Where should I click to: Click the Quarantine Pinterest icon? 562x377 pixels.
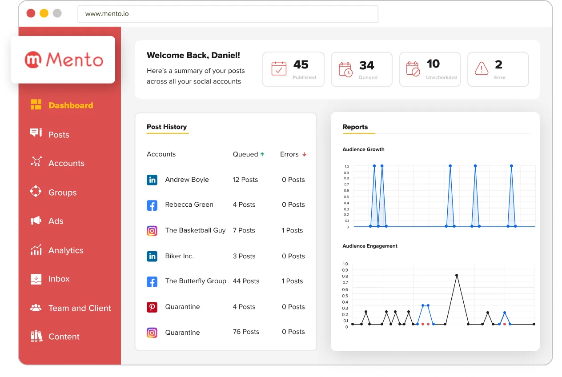click(152, 307)
